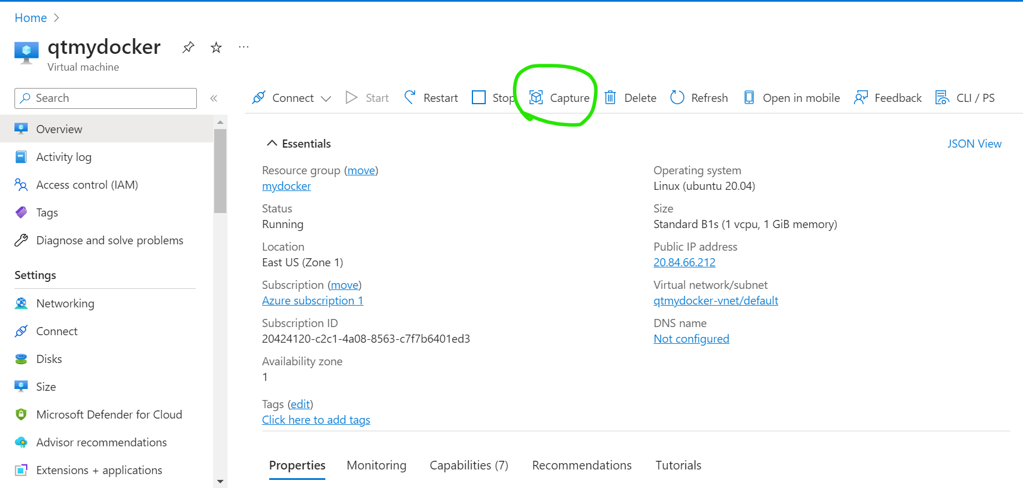This screenshot has height=488, width=1023.
Task: Mark qtmydocker as favorite with star icon
Action: 216,47
